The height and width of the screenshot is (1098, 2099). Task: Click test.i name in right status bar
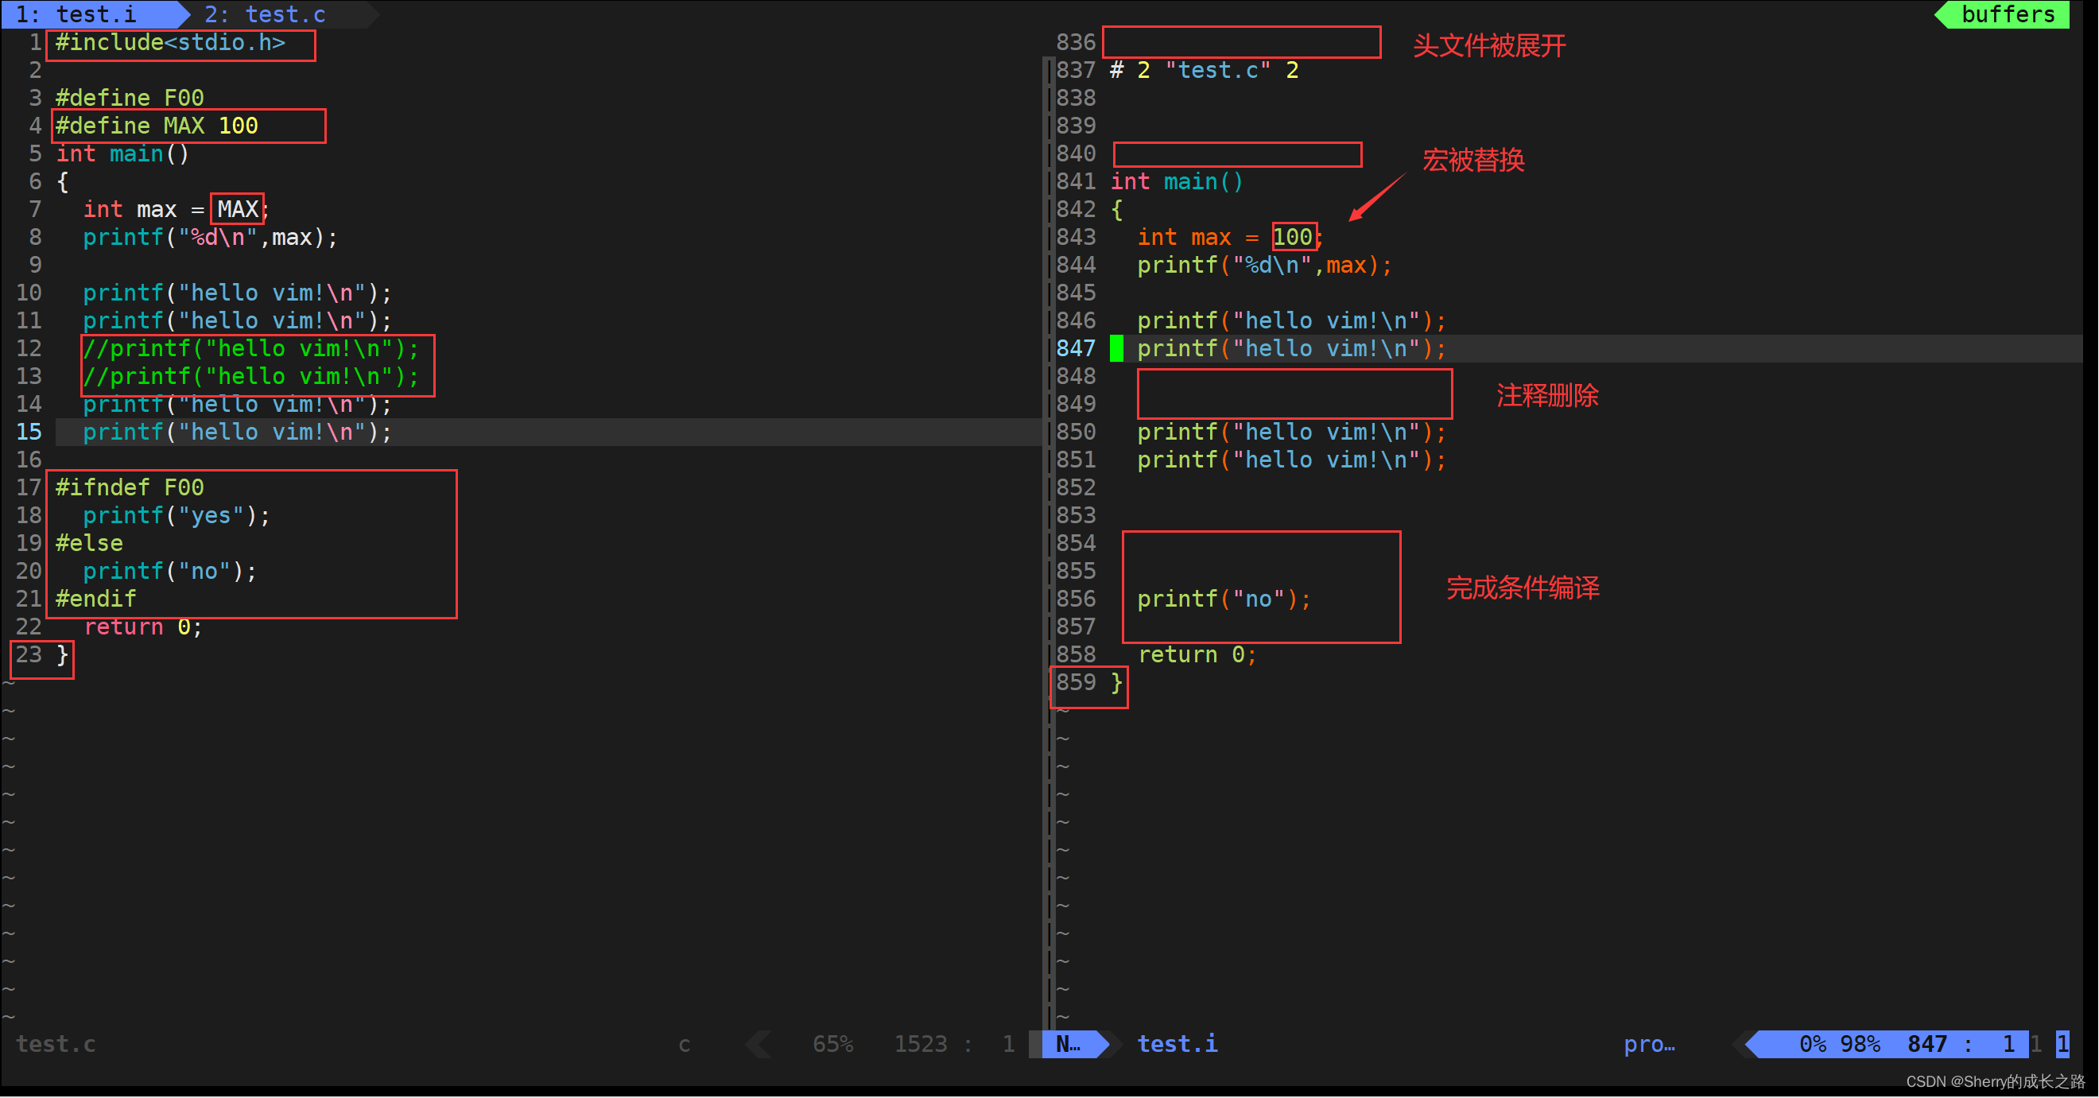(1178, 1043)
